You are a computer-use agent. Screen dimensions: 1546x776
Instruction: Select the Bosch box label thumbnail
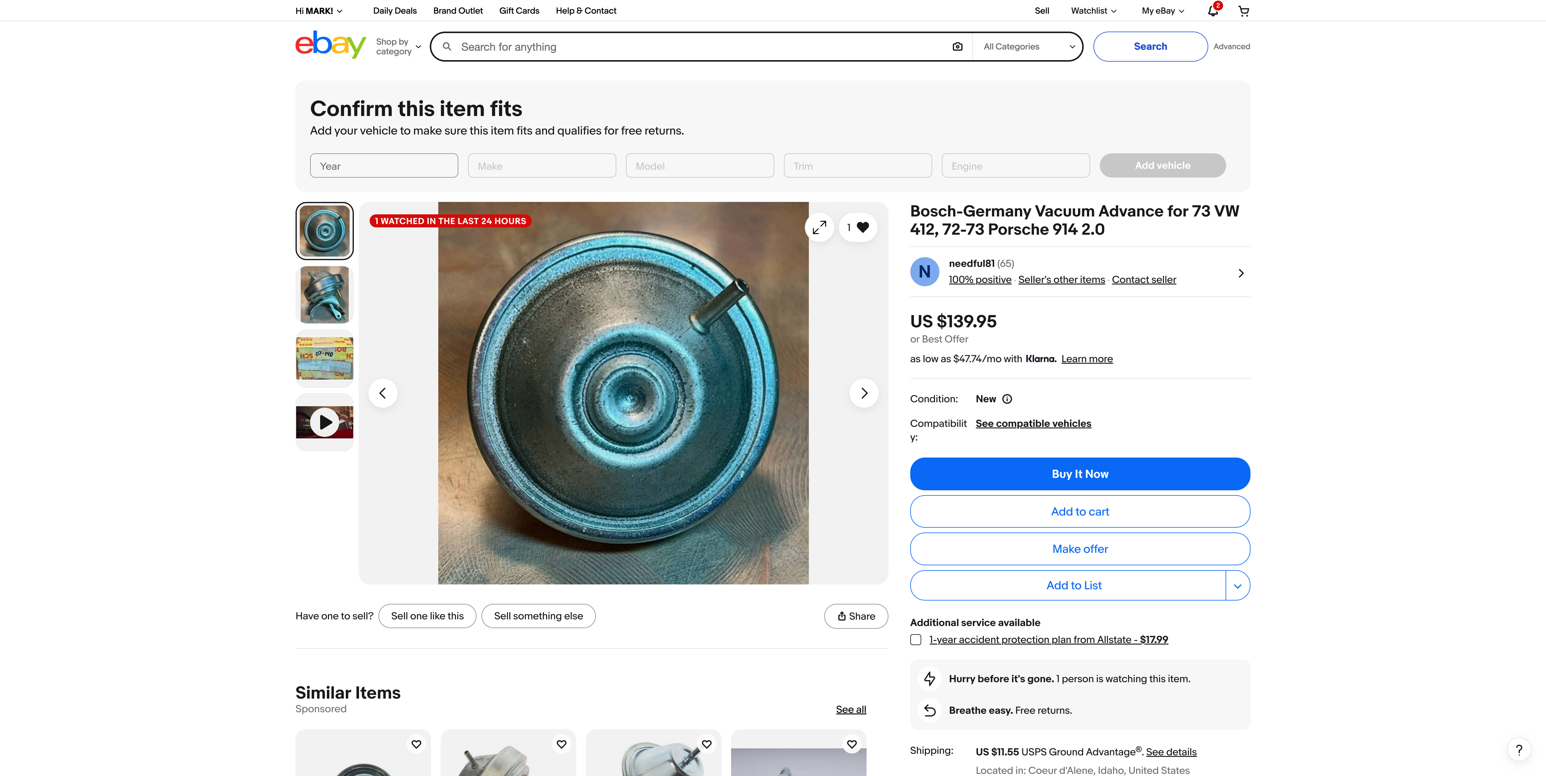pyautogui.click(x=325, y=358)
